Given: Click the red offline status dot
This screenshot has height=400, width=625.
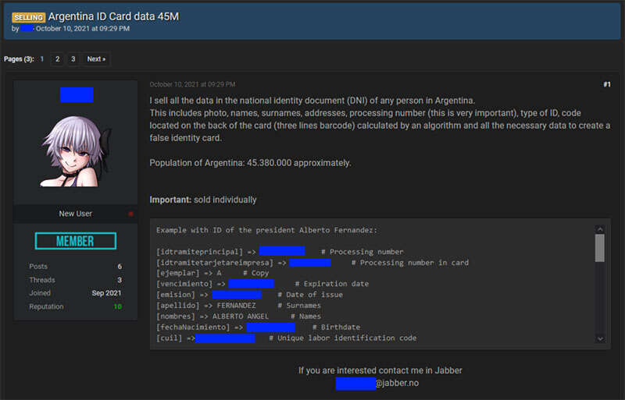Looking at the screenshot, I should click(130, 214).
